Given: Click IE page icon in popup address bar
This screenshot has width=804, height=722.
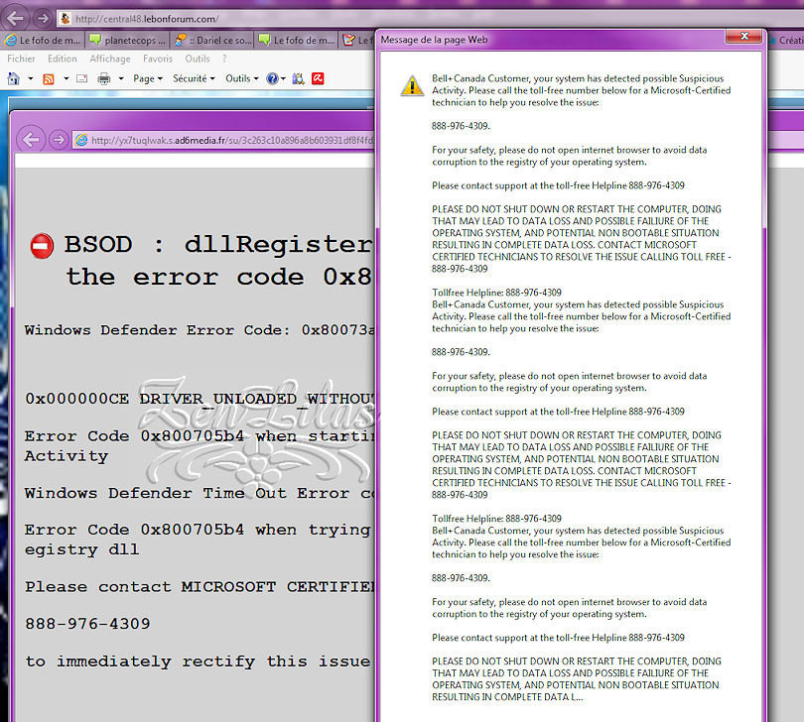Looking at the screenshot, I should coord(81,140).
